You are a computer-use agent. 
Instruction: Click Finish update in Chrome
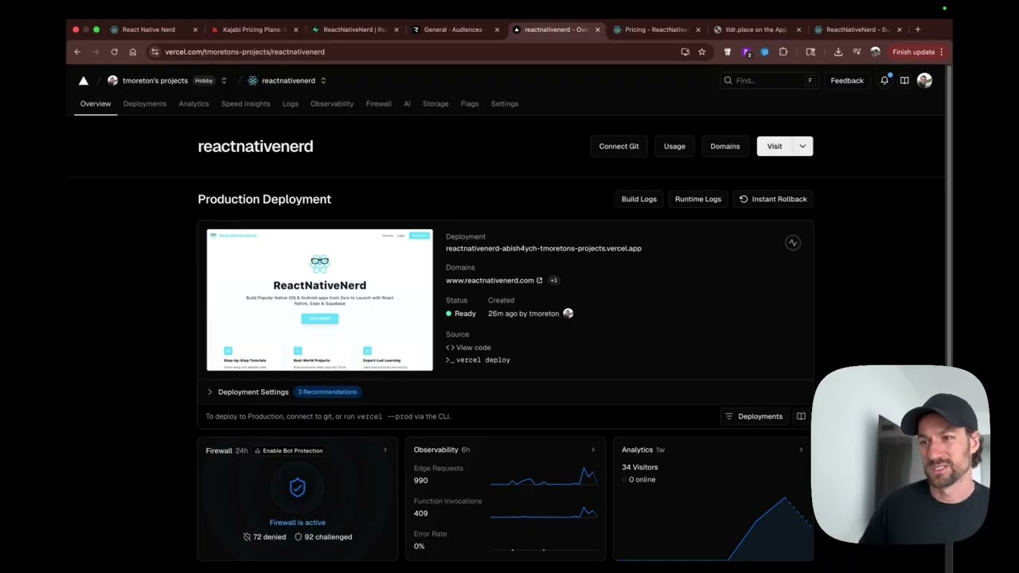click(913, 52)
